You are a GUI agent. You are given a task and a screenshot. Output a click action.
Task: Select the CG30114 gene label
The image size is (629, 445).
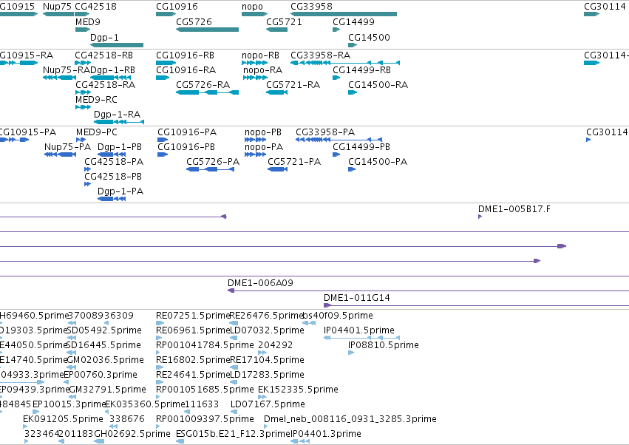point(605,7)
